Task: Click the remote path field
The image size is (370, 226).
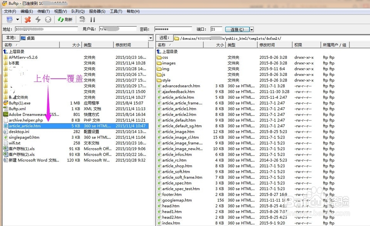Action: [x=271, y=38]
